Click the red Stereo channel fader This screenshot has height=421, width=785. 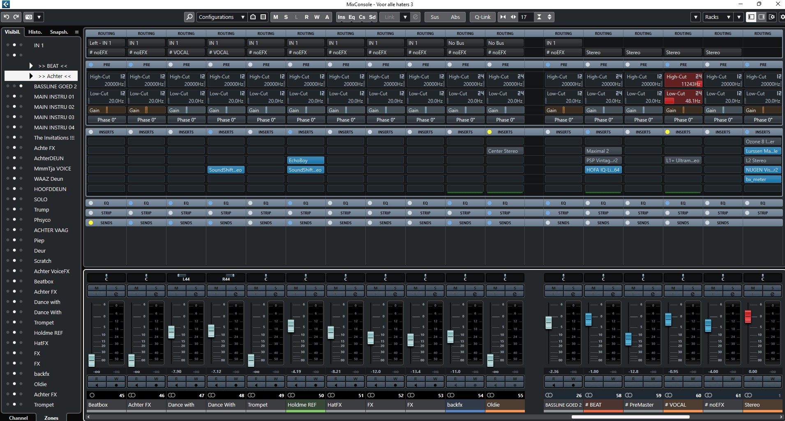[748, 316]
